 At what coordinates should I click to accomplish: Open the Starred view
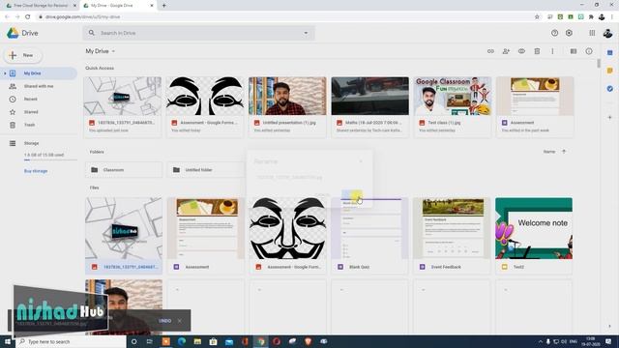[x=31, y=112]
